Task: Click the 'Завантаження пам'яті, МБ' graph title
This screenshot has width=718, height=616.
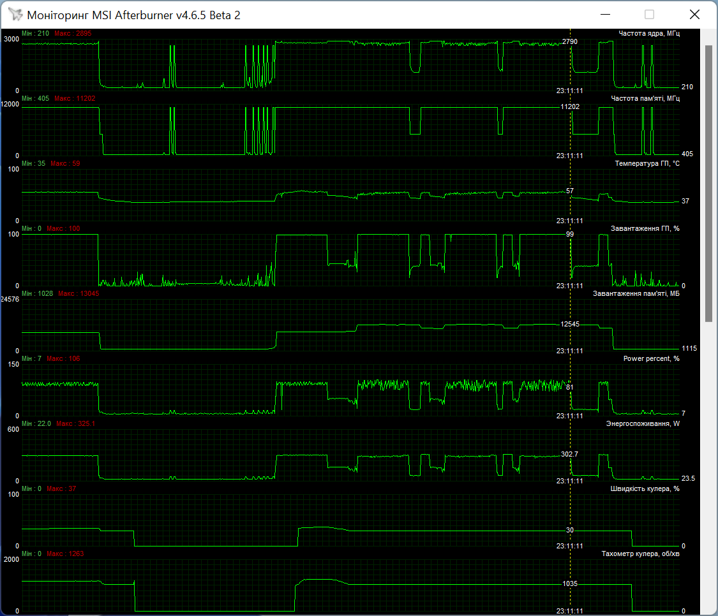Action: [x=636, y=293]
